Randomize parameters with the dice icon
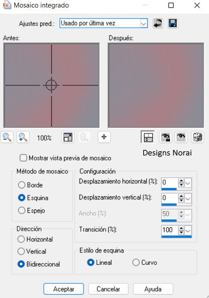Viewport: 209px width, 298px height. 198,137
